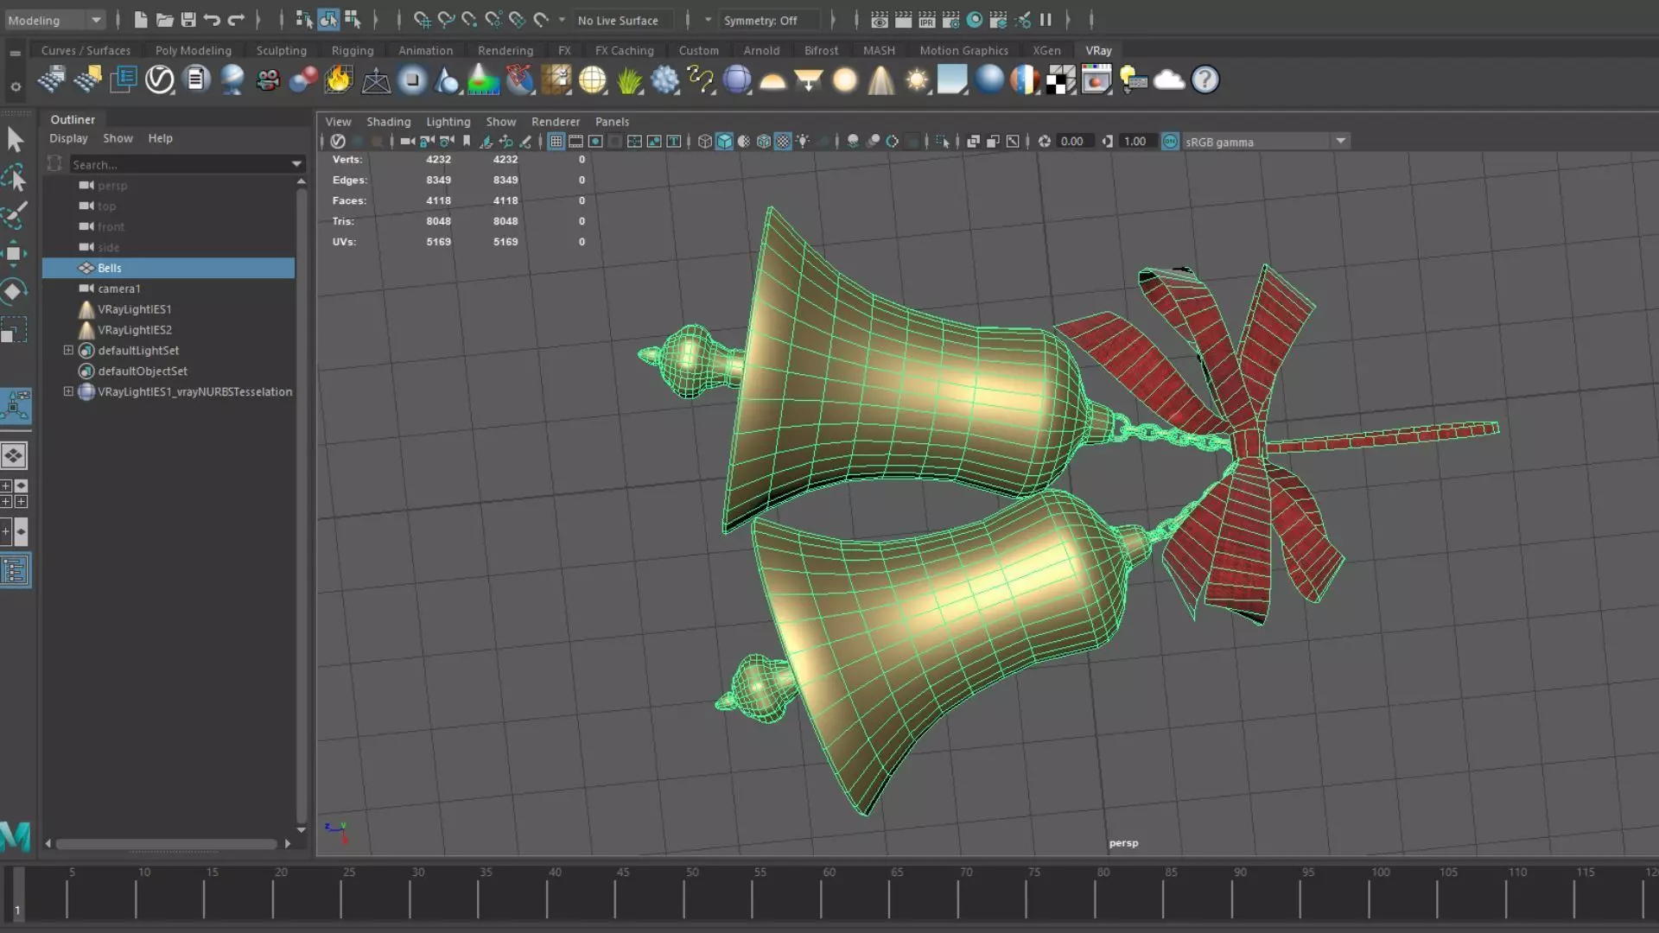Click the V-Ray fire volume grid icon
This screenshot has width=1659, height=933.
[x=339, y=80]
